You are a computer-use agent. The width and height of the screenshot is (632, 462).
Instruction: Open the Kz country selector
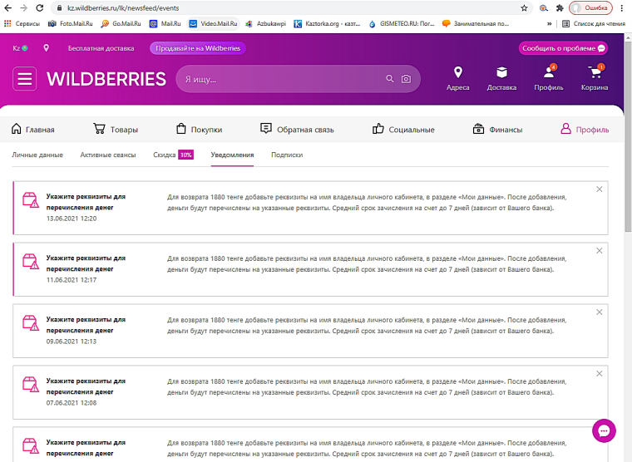click(20, 48)
